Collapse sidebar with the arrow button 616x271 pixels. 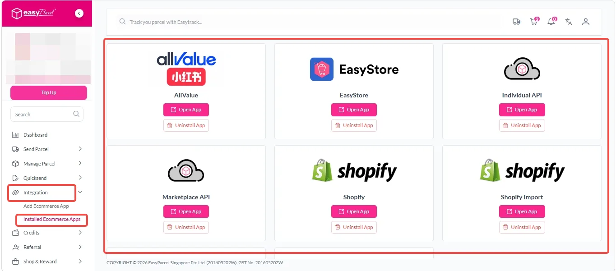coord(79,14)
